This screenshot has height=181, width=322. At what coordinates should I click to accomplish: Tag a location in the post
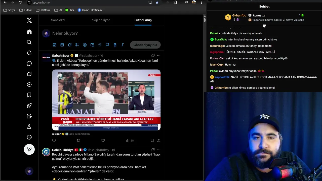[100, 45]
